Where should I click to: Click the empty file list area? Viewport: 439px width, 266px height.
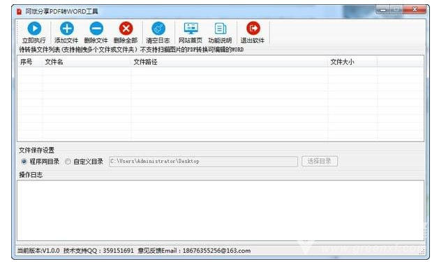(221, 103)
